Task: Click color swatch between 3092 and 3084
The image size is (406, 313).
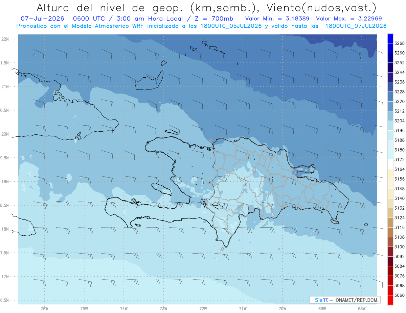Action: coord(390,261)
